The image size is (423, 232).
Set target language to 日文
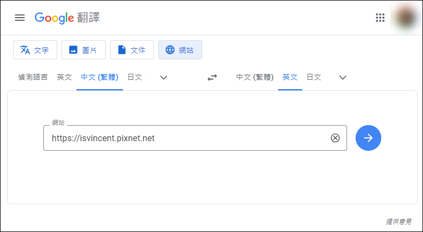tap(314, 77)
